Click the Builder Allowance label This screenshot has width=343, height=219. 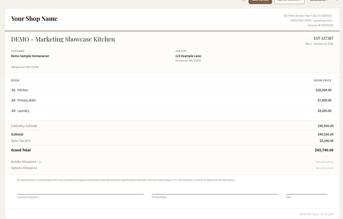pyautogui.click(x=24, y=162)
